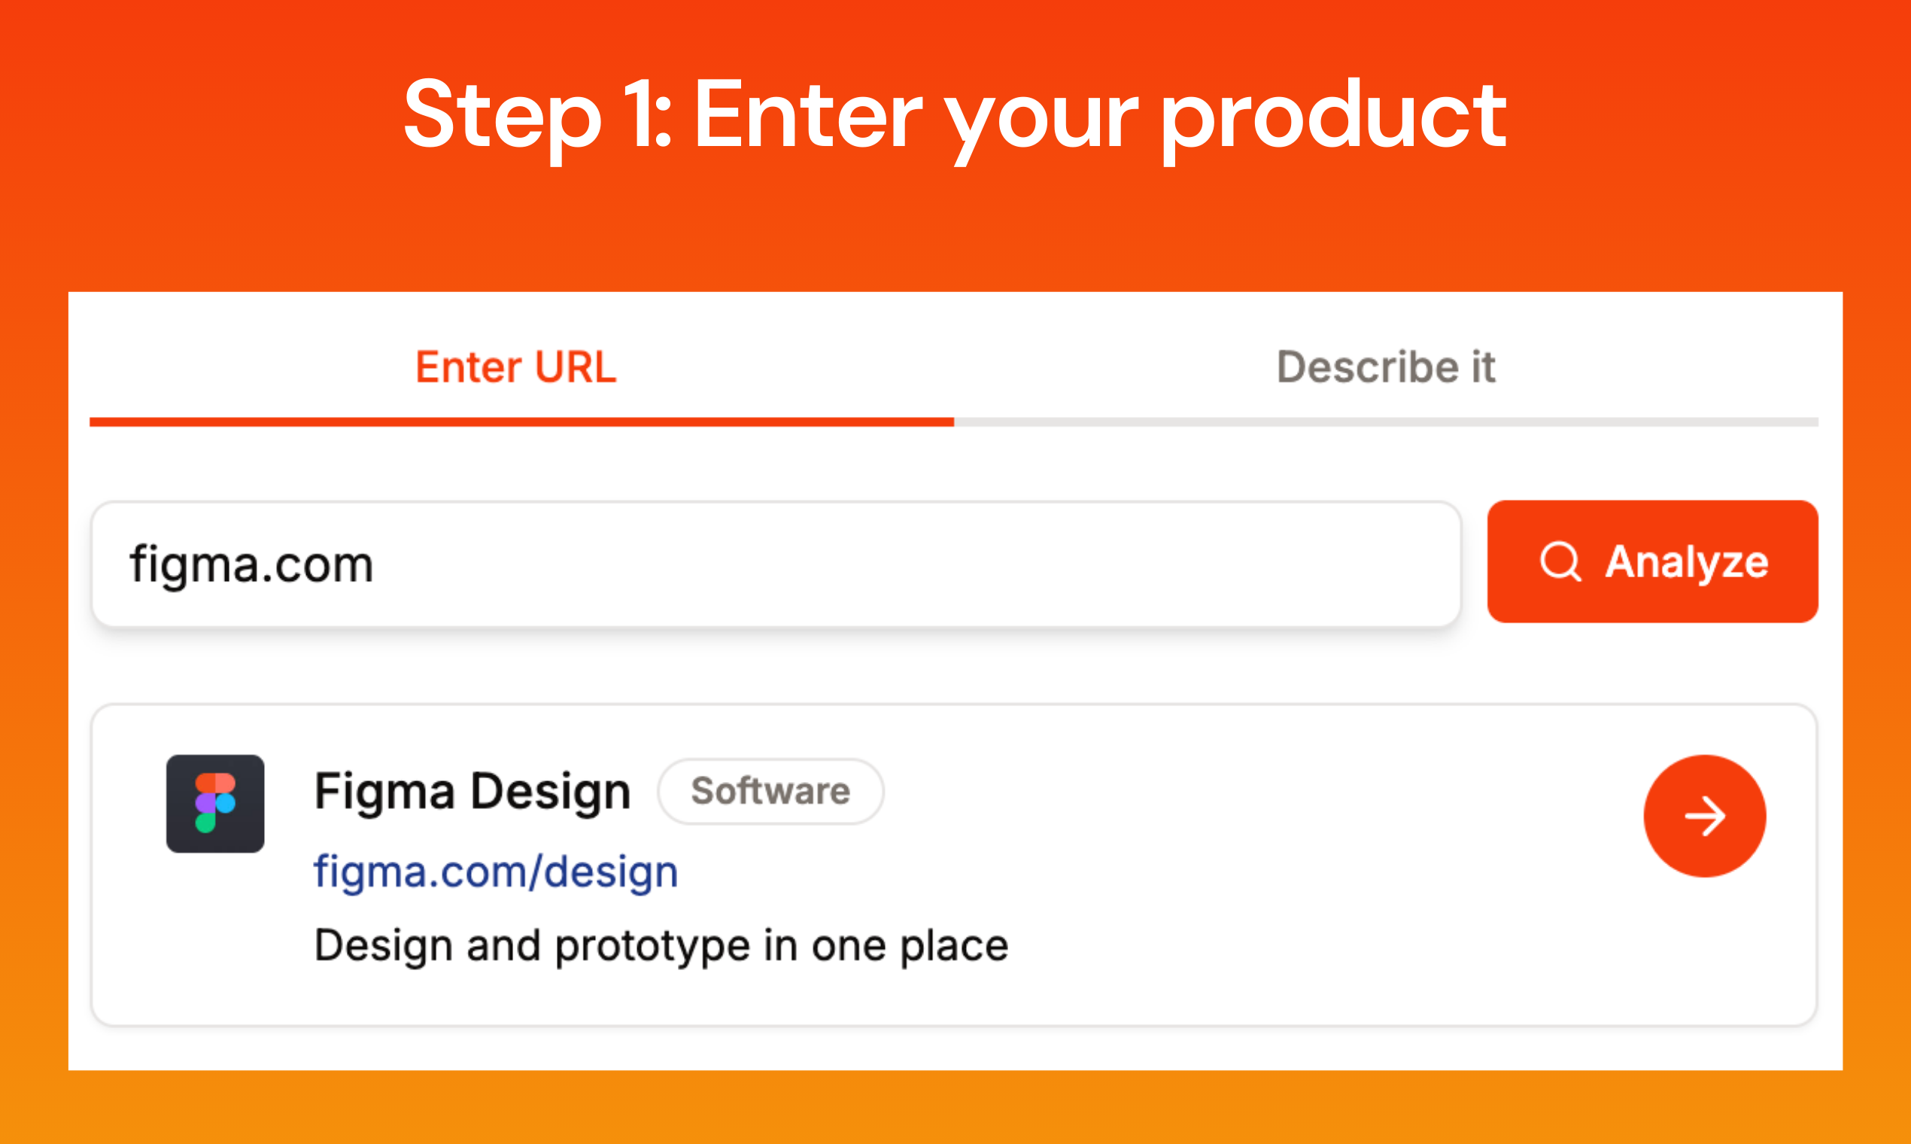Viewport: 1911px width, 1144px height.
Task: Focus the figma.com URL input field
Action: click(775, 564)
